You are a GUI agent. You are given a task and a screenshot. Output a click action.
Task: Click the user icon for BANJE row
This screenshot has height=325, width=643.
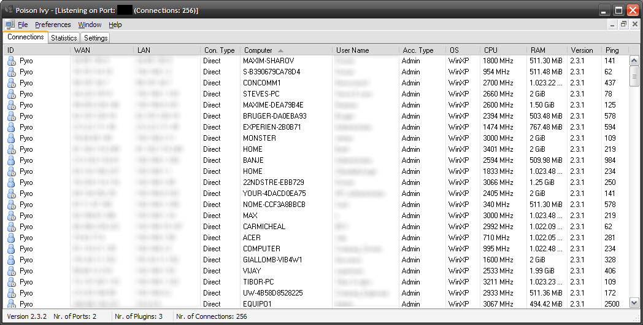pos(12,160)
